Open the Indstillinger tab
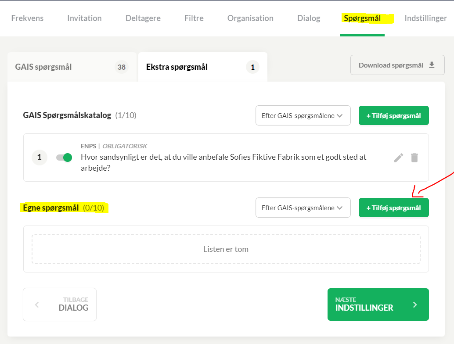This screenshot has height=344, width=454. tap(425, 18)
